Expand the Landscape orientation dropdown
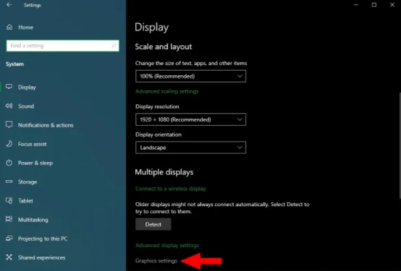Image resolution: width=401 pixels, height=271 pixels. (190, 148)
